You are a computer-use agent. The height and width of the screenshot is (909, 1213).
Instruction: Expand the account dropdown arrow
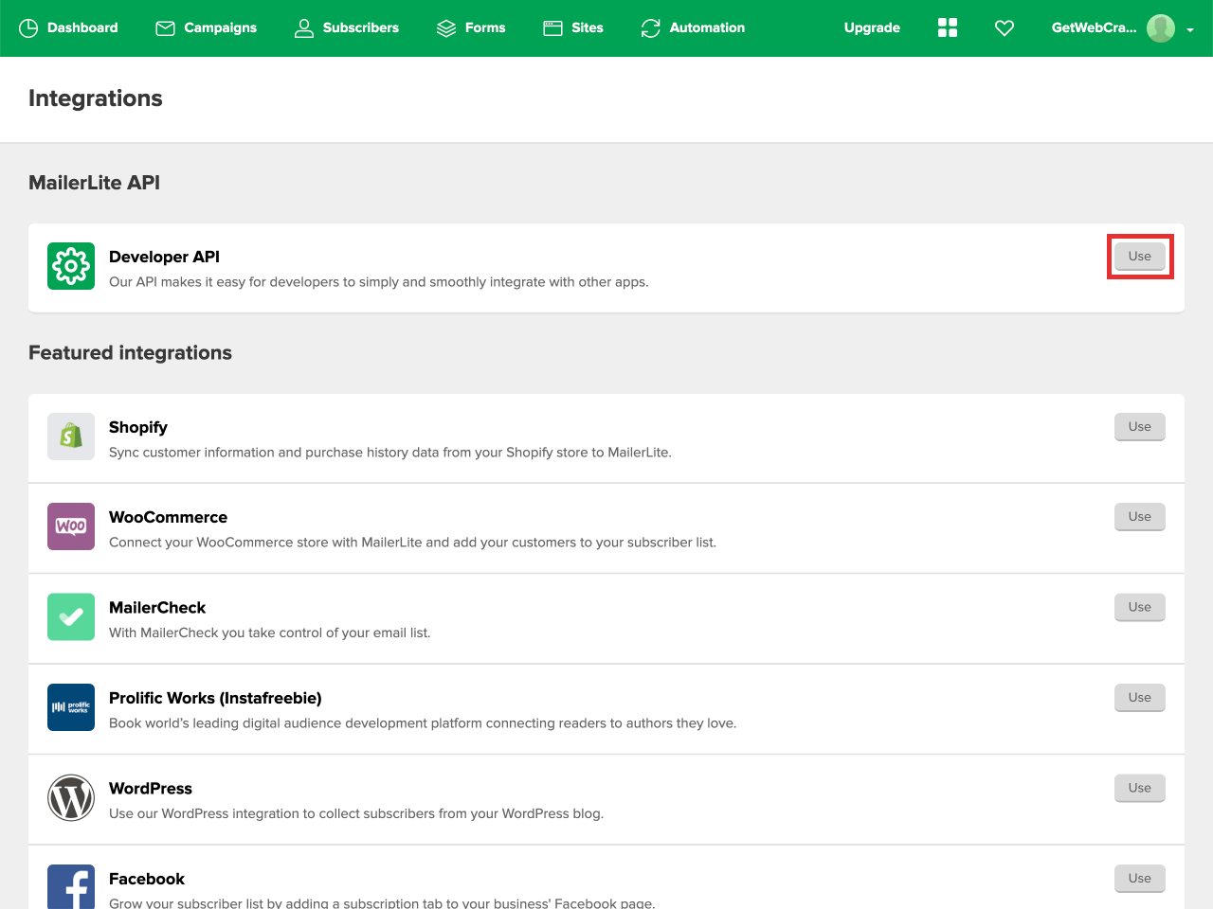click(x=1190, y=29)
